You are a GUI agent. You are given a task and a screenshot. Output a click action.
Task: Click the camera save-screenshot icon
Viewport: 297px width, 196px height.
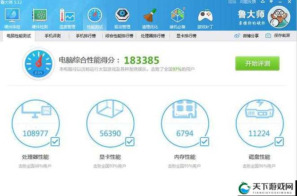click(268, 35)
